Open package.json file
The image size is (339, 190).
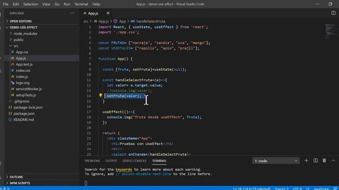(x=24, y=113)
